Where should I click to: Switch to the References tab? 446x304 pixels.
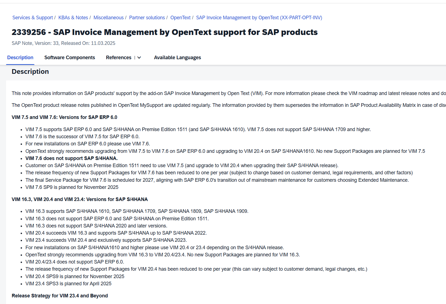pyautogui.click(x=119, y=58)
